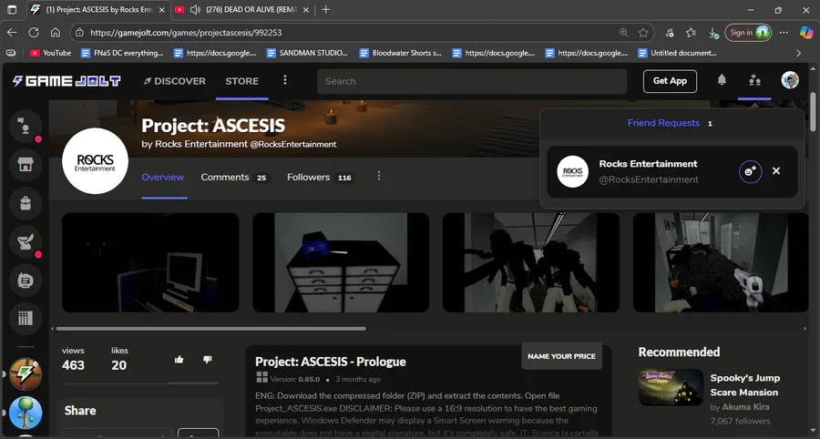
Task: Close the Project: ASCESIS browser tab
Action: tap(161, 9)
